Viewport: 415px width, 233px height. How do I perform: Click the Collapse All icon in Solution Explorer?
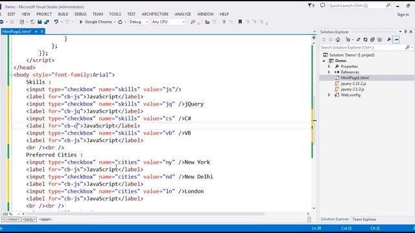pos(372,39)
